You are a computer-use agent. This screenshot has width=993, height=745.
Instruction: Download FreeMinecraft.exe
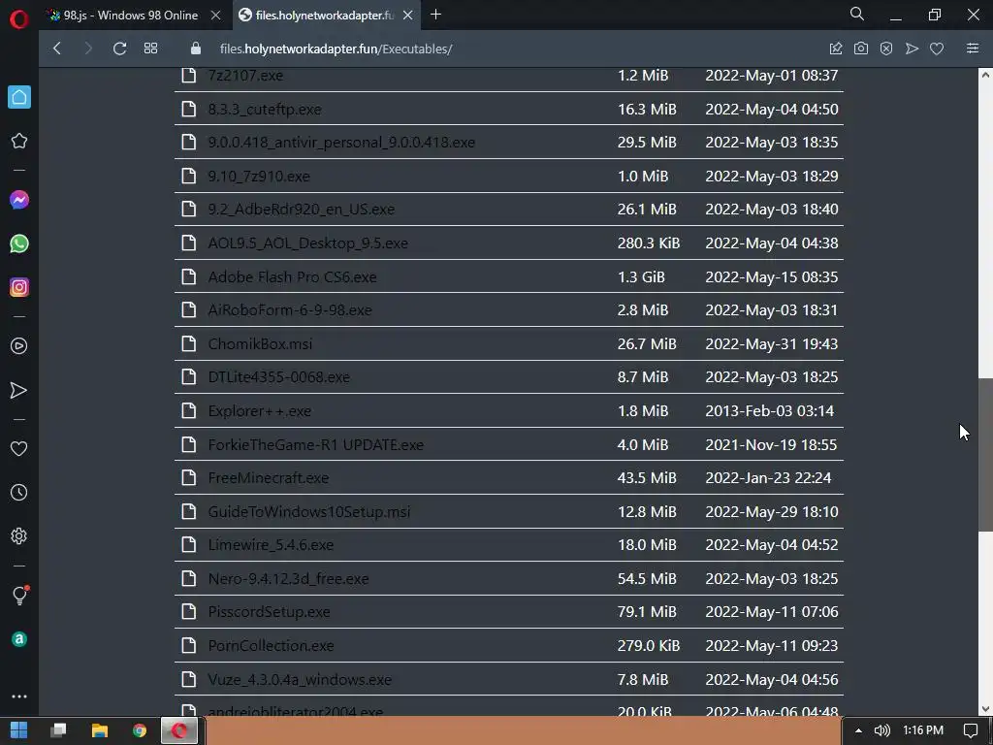click(x=269, y=477)
